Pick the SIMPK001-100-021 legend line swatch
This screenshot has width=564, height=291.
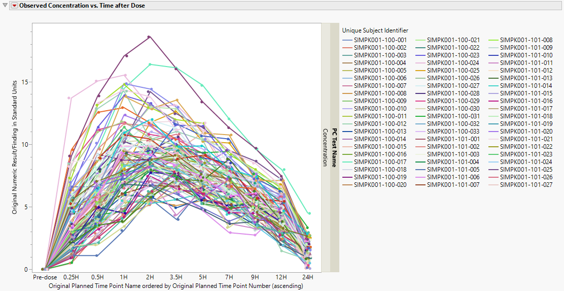coord(420,40)
